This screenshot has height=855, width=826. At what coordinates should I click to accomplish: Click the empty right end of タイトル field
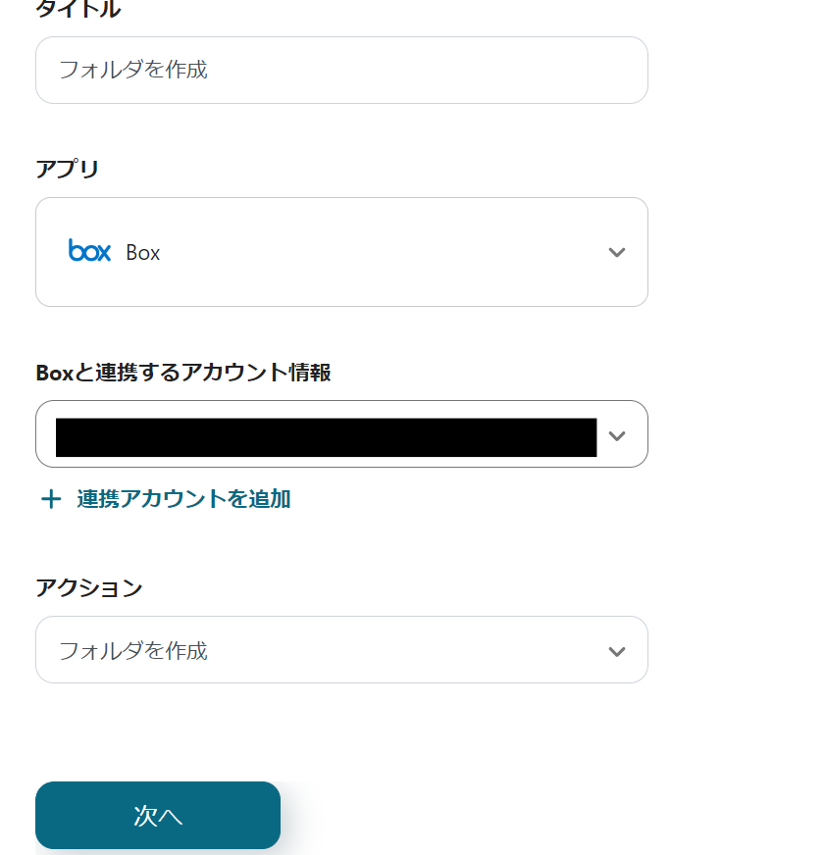click(x=589, y=71)
